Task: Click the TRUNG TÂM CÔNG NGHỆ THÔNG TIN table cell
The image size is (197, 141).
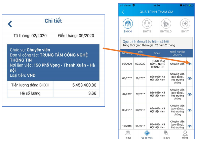Action: pyautogui.click(x=158, y=64)
